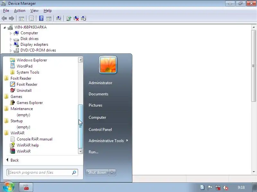Screen dimensions: 257x192
Task: Open the Foxit Reader application shortcut
Action: [27, 84]
